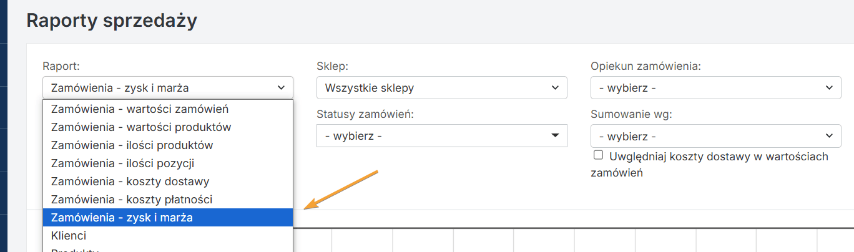Select highlighted 'Zamówienia - zysk i marża' option
Viewport: 854px width, 252px height.
pyautogui.click(x=122, y=218)
